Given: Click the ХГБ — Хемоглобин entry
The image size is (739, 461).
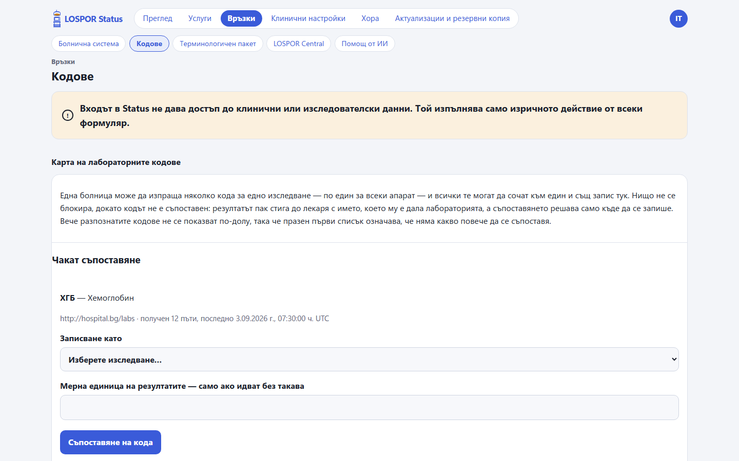Looking at the screenshot, I should coord(97,298).
